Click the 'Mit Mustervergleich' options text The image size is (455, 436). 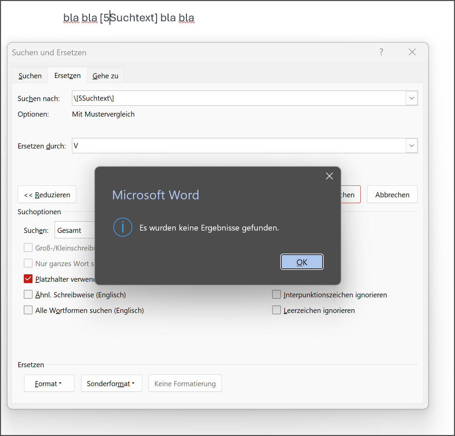coord(103,114)
